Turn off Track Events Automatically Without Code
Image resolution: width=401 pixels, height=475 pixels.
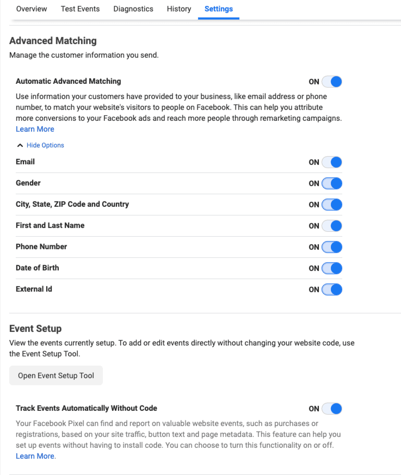pos(332,409)
